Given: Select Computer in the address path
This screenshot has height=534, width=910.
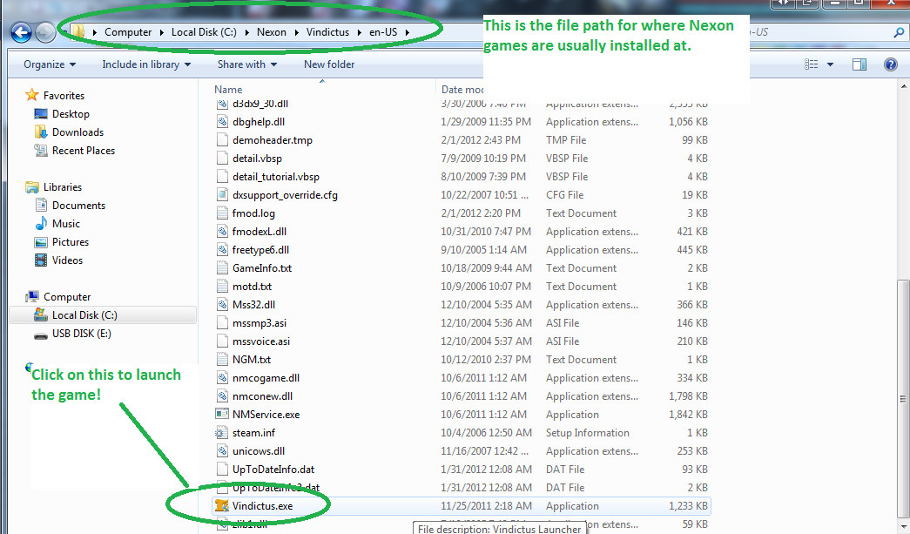Looking at the screenshot, I should click(128, 32).
